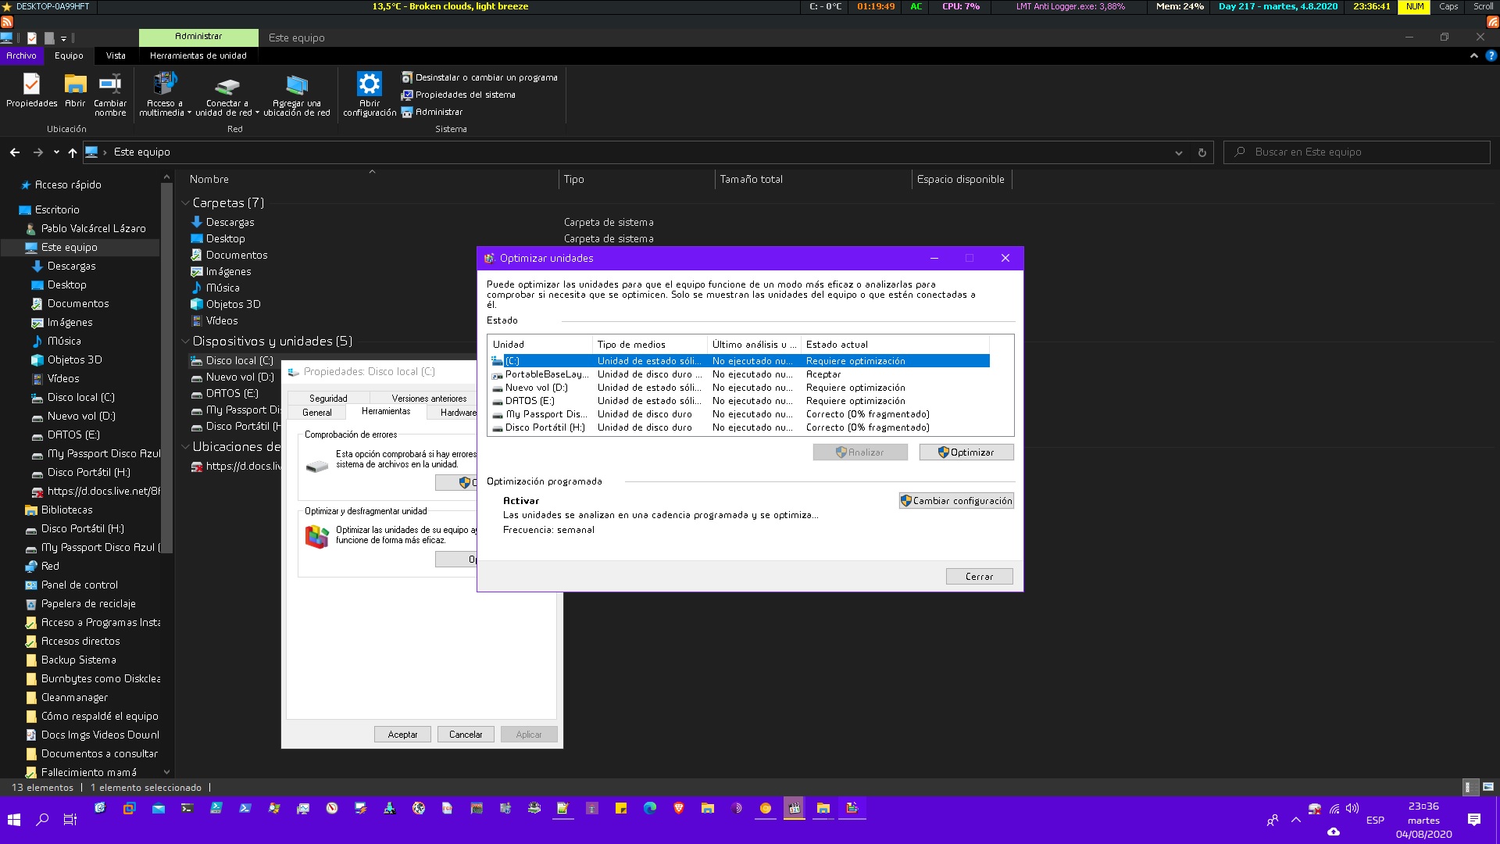Click Conectar a unidad de red icon

(x=227, y=84)
